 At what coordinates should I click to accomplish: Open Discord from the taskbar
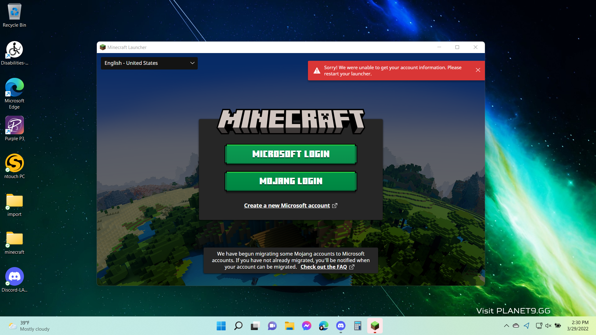(x=341, y=326)
